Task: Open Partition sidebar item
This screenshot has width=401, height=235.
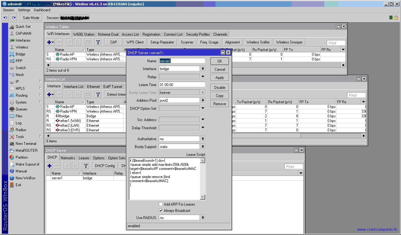Action: (x=22, y=157)
